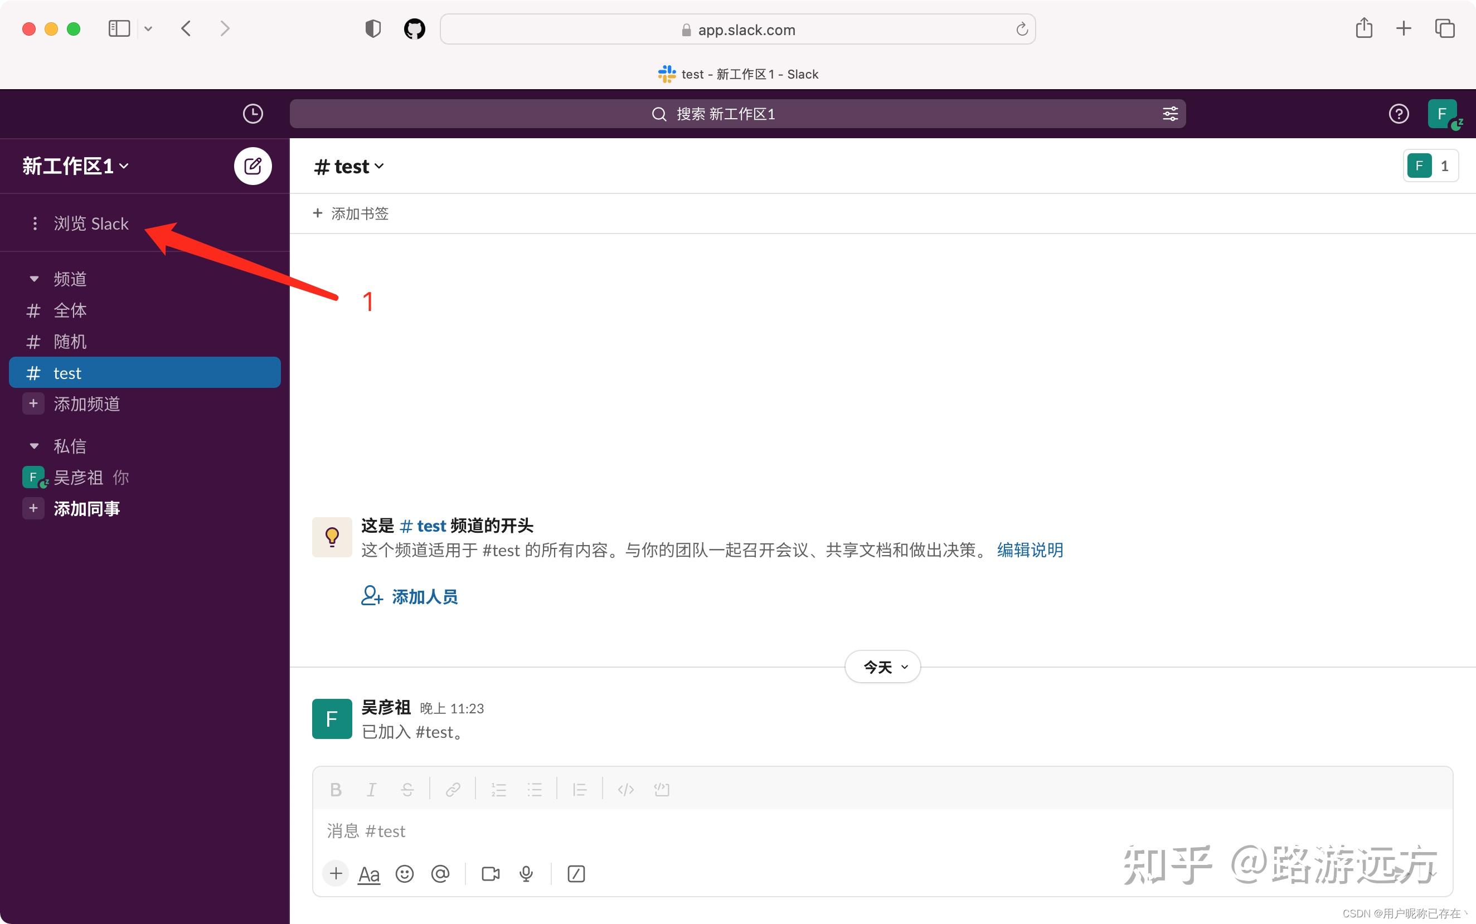Toggle bold formatting in message composer

(x=335, y=789)
